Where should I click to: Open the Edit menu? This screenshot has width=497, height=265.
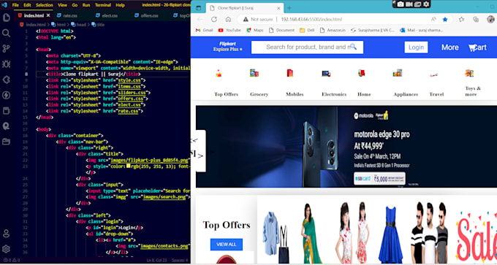click(x=27, y=5)
